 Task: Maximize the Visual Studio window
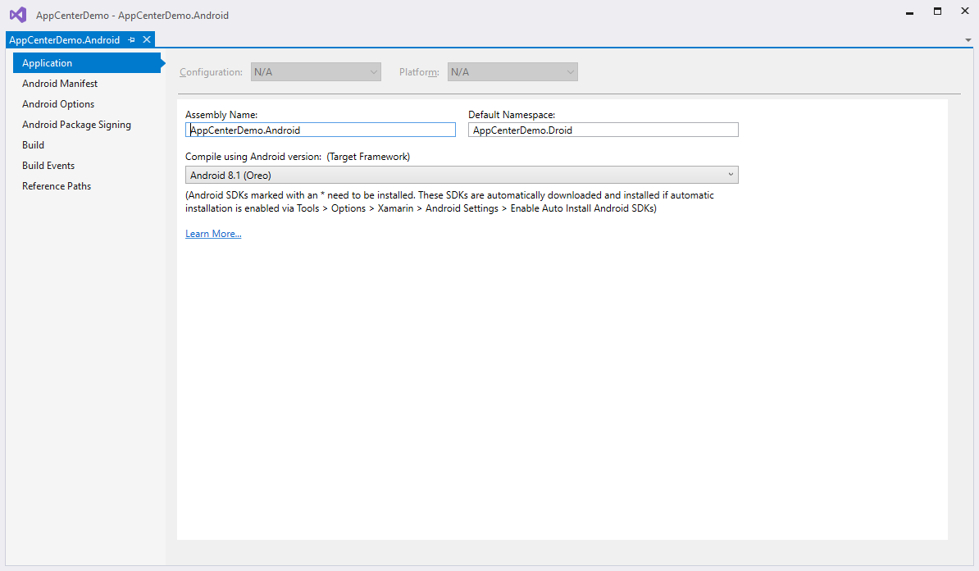(x=937, y=12)
